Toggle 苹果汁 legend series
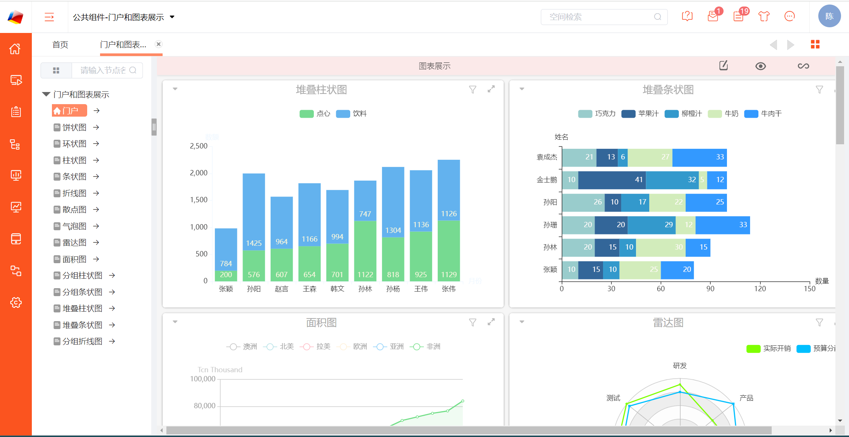849x437 pixels. tap(640, 114)
